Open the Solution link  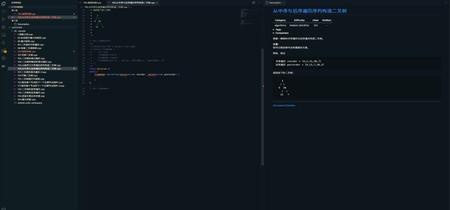tap(291, 105)
